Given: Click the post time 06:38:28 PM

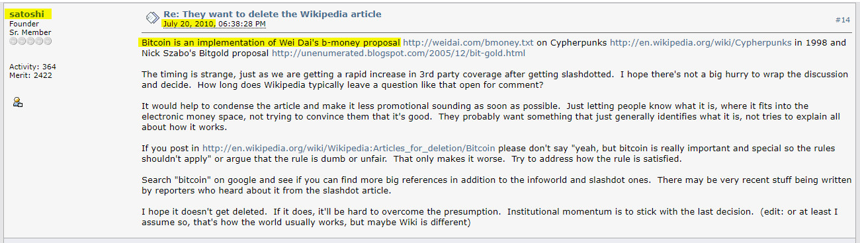Looking at the screenshot, I should pyautogui.click(x=241, y=24).
